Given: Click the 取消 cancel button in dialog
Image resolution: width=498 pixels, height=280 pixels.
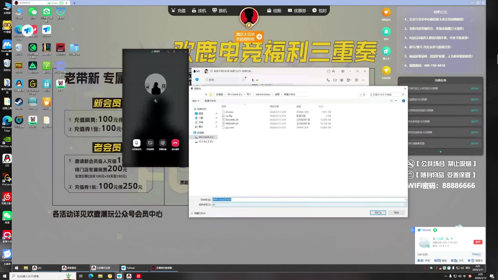Looking at the screenshot, I should point(396,213).
